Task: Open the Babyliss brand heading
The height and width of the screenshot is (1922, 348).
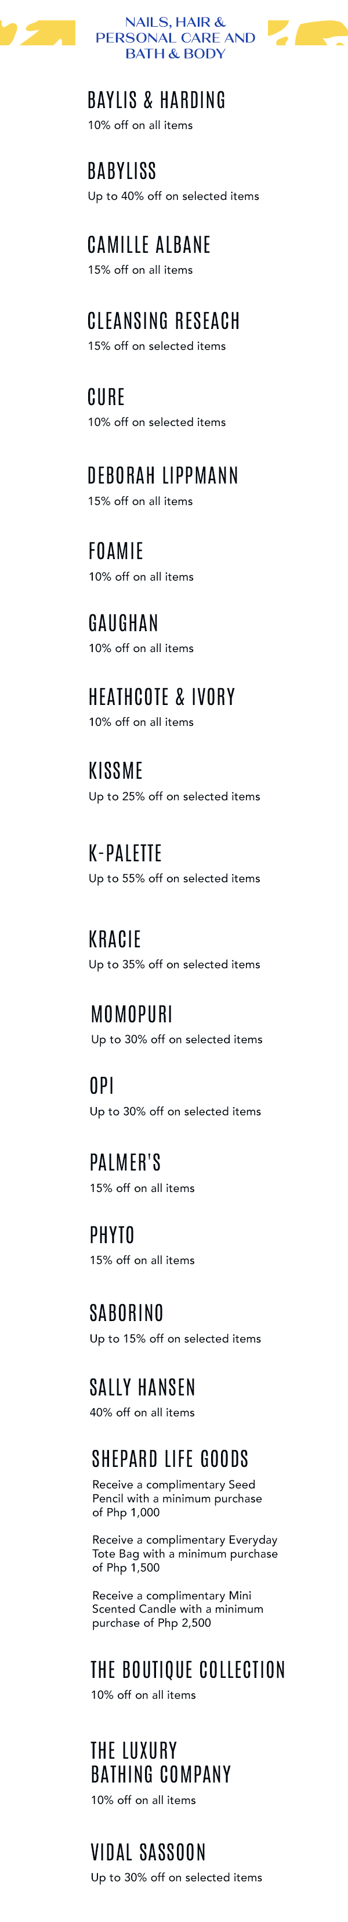Action: tap(122, 171)
